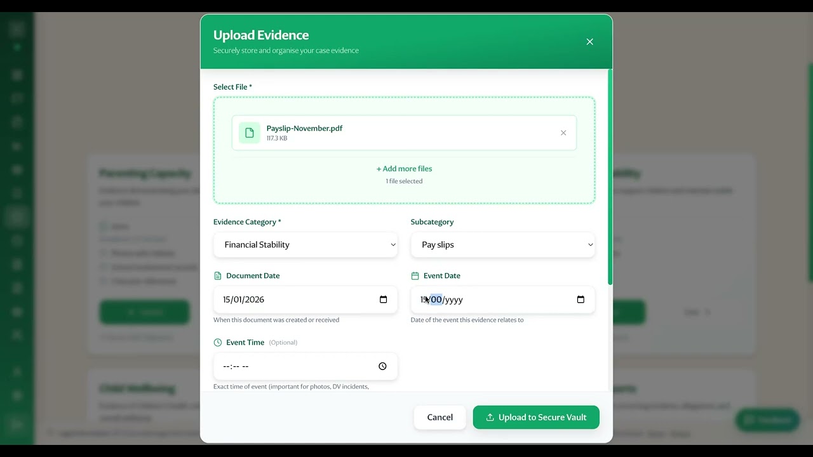Remove Payslip-November.pdf from selection
813x457 pixels.
[563, 133]
